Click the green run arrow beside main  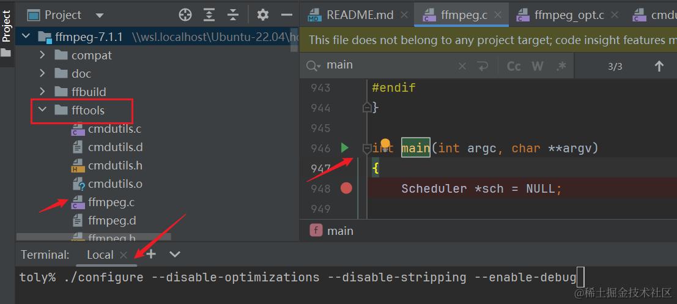click(x=344, y=148)
